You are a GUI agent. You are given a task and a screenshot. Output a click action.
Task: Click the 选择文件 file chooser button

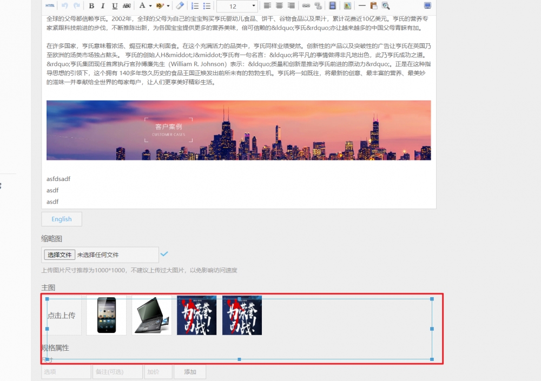60,255
